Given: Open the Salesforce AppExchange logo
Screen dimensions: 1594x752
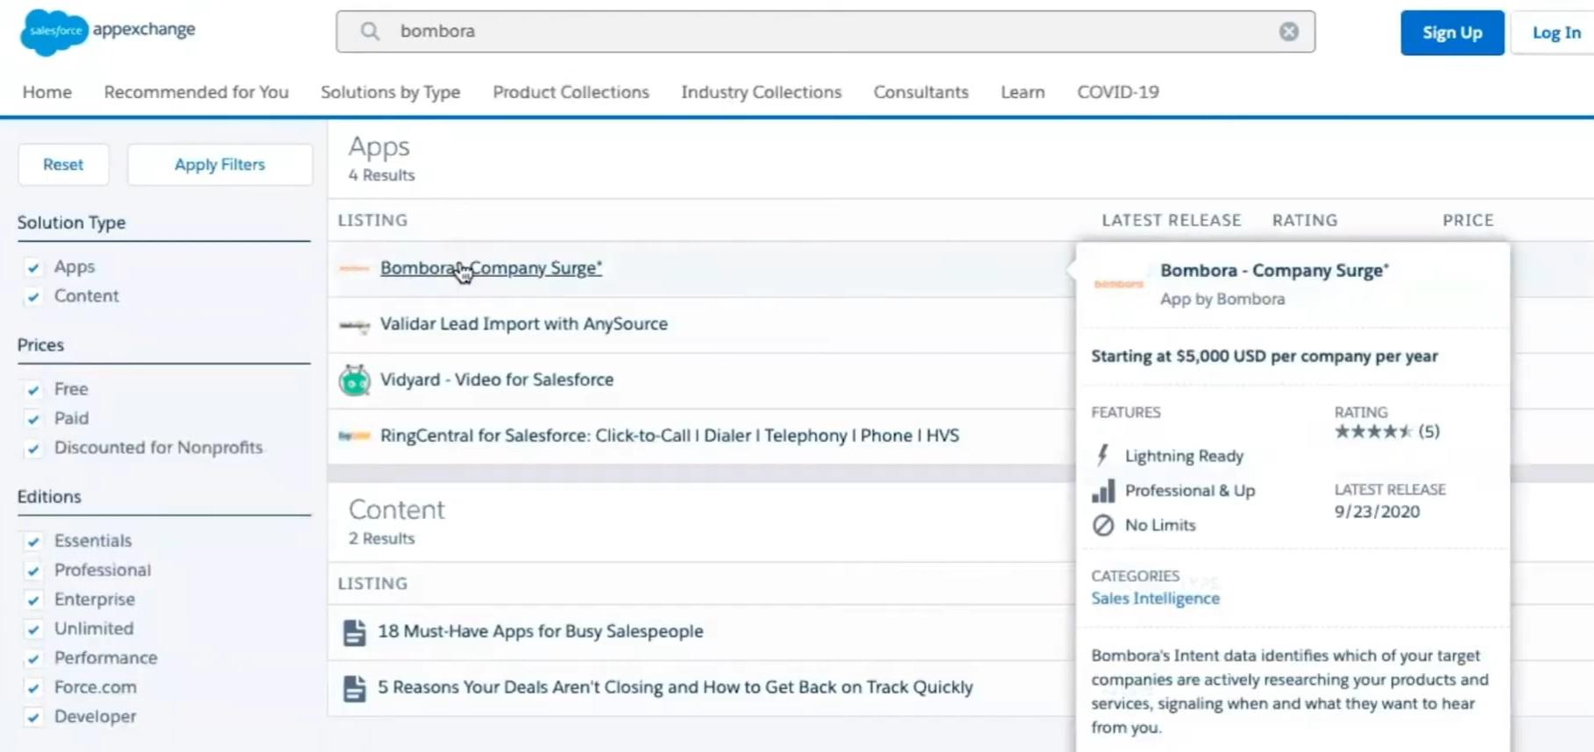Looking at the screenshot, I should tap(108, 31).
